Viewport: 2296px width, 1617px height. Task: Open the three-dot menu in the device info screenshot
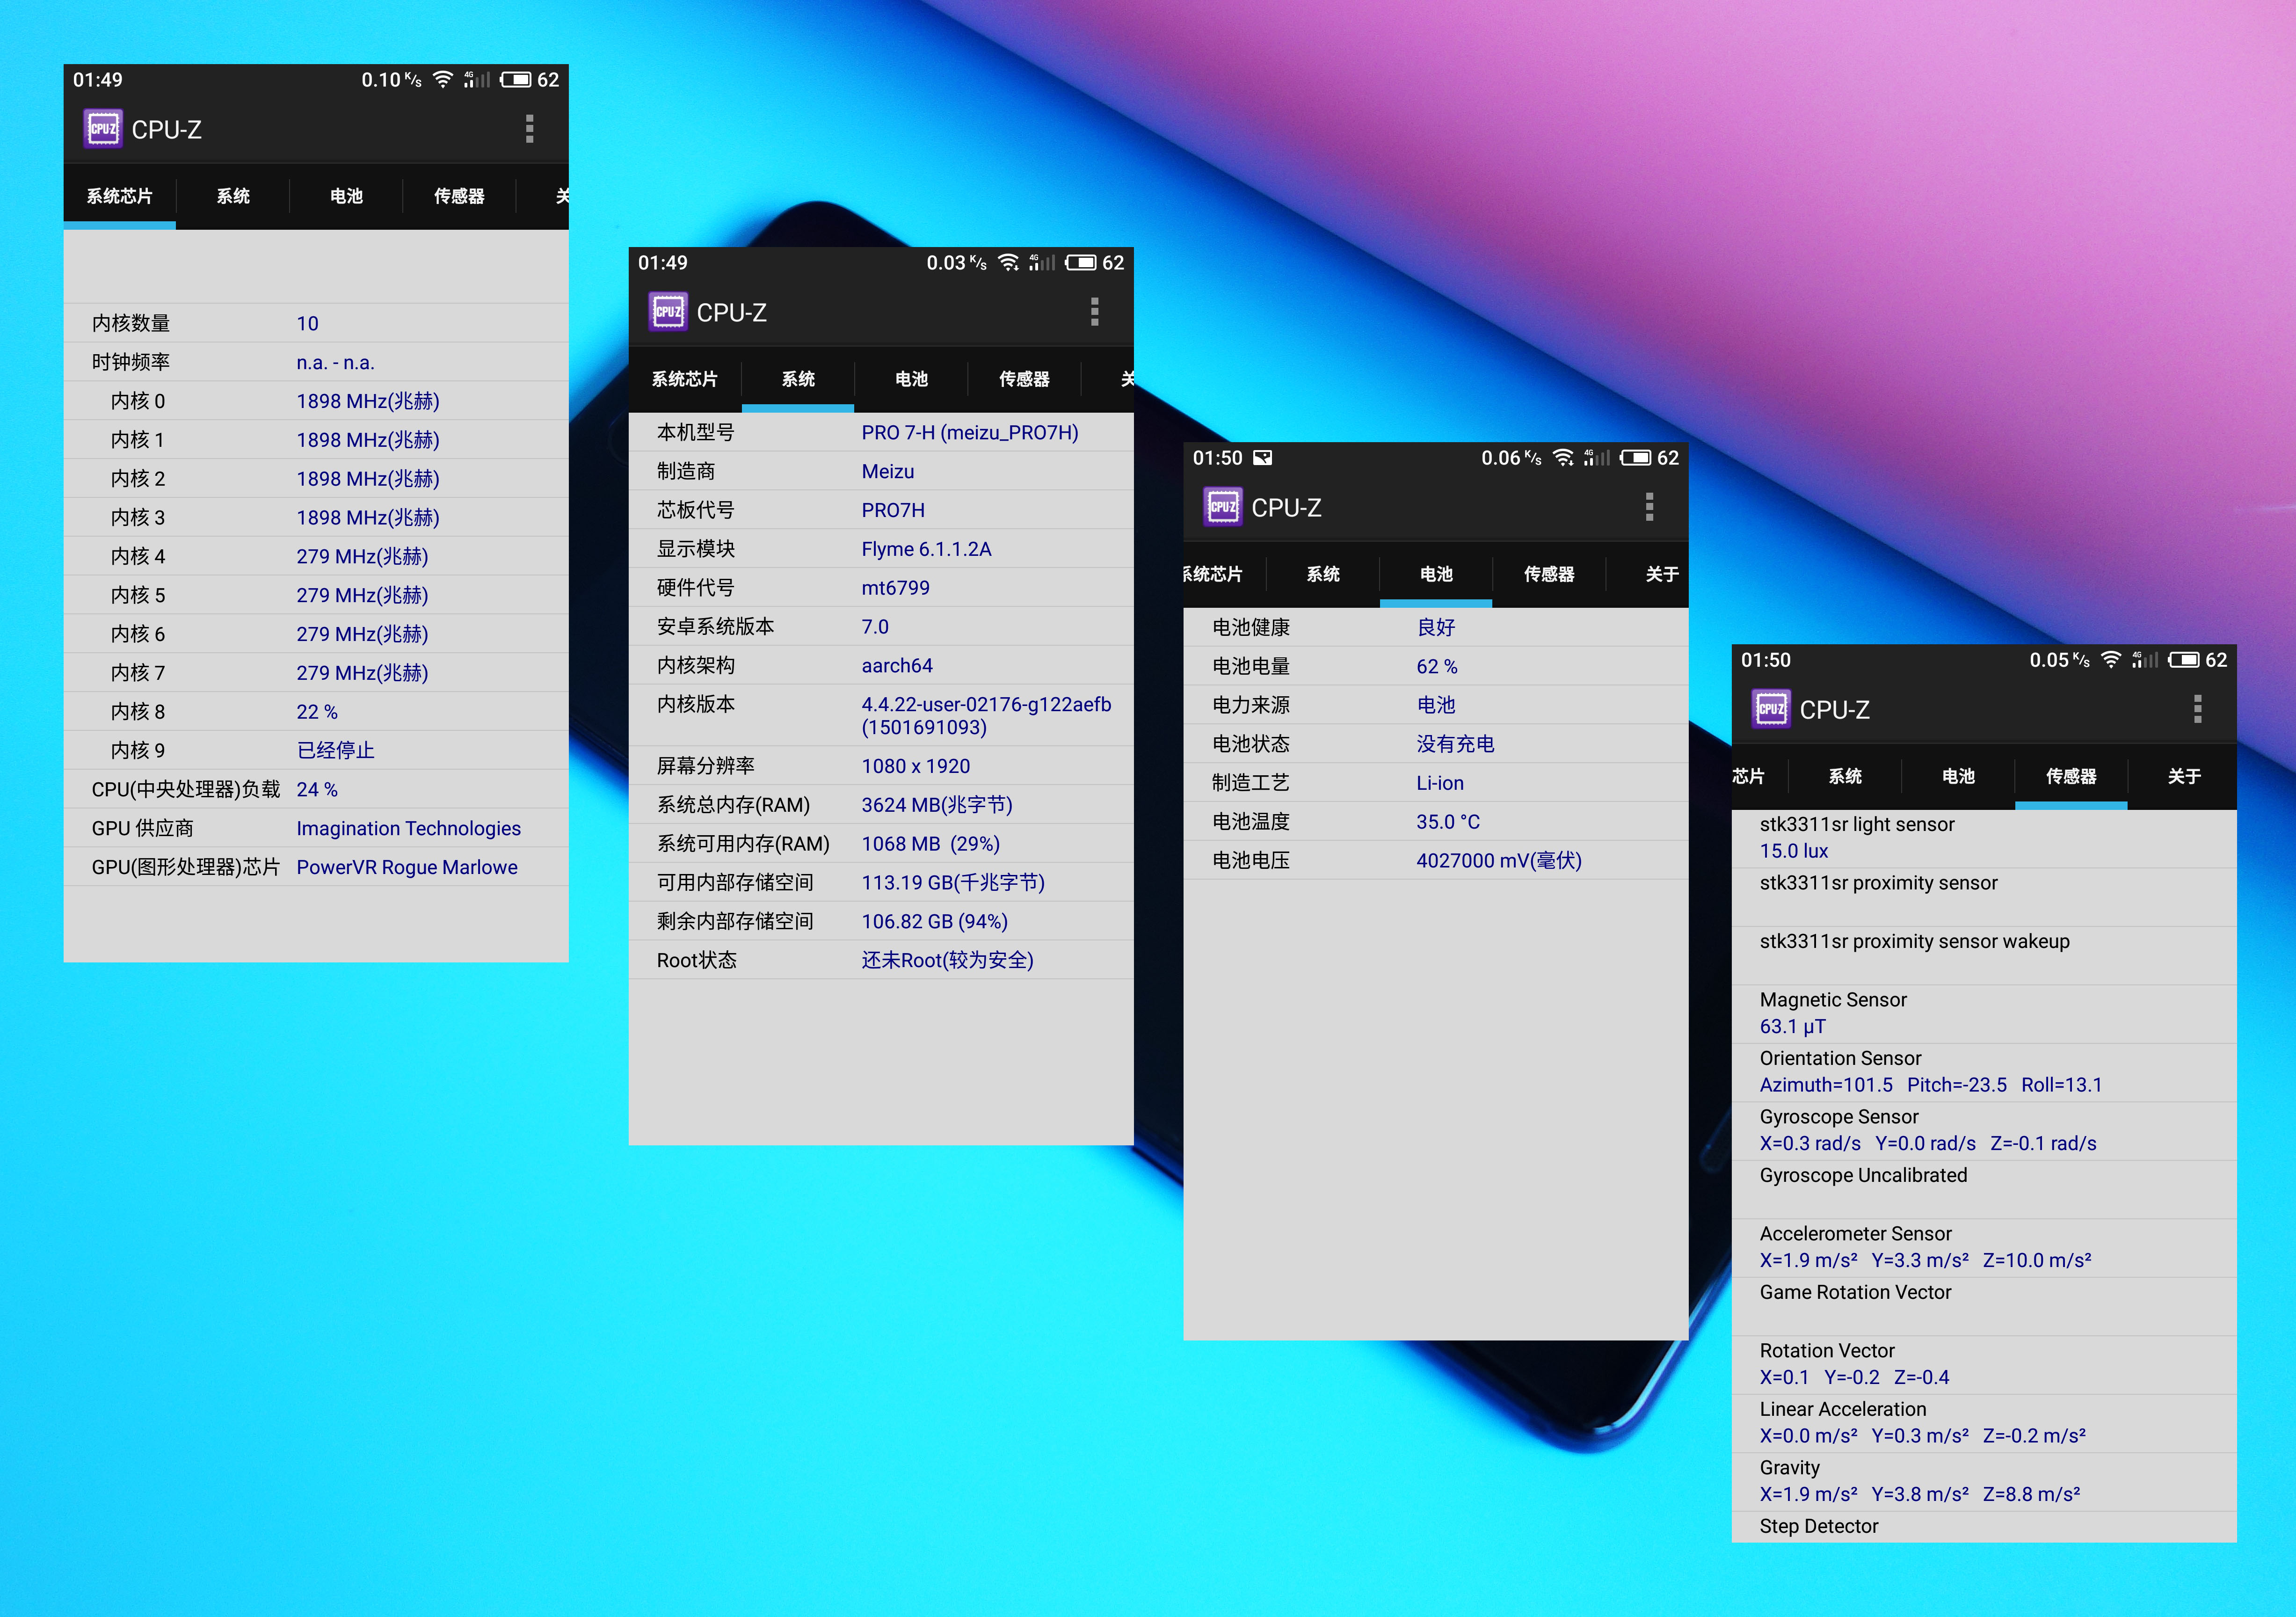pos(1095,312)
